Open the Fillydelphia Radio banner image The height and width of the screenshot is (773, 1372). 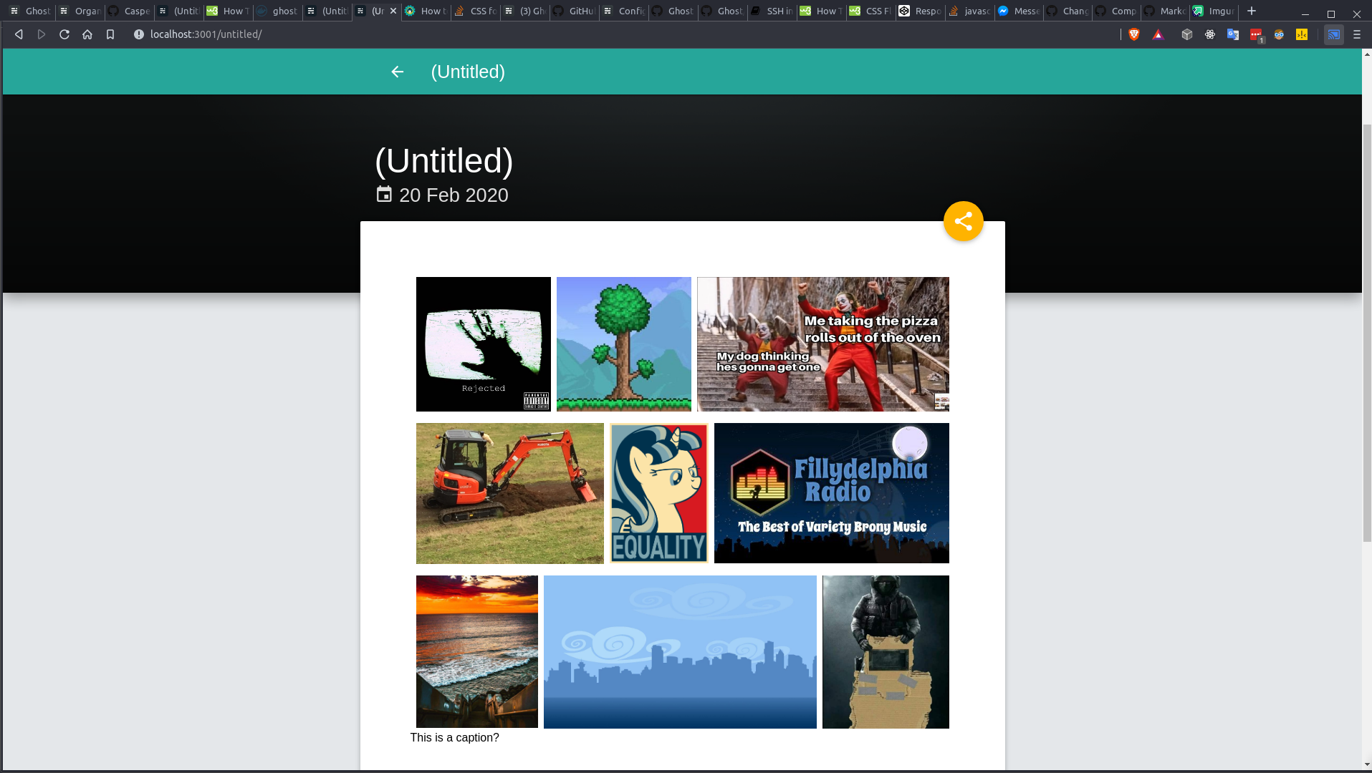tap(832, 493)
